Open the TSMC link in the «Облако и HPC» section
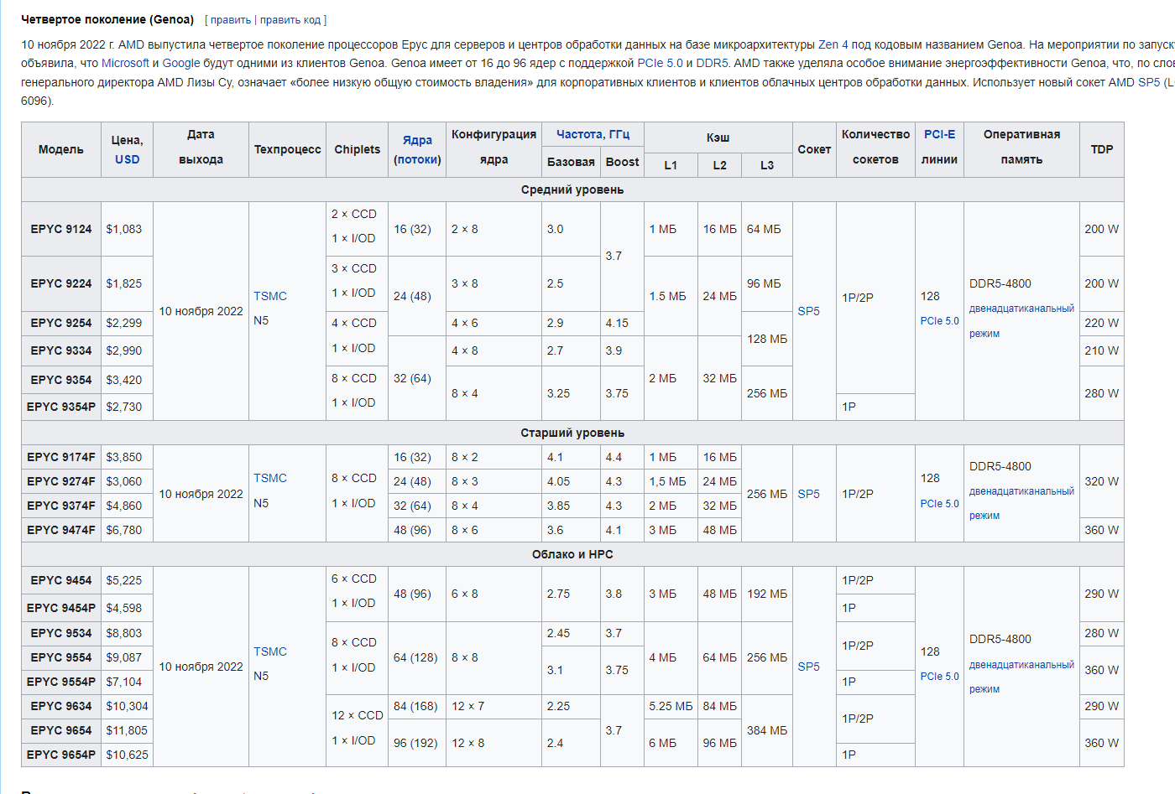The width and height of the screenshot is (1175, 794). point(270,651)
